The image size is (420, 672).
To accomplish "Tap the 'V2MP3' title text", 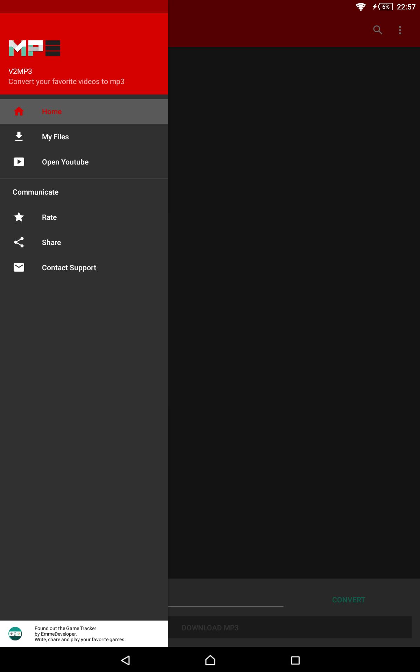I will point(20,71).
